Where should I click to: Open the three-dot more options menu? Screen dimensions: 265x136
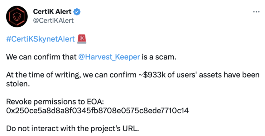(x=256, y=12)
